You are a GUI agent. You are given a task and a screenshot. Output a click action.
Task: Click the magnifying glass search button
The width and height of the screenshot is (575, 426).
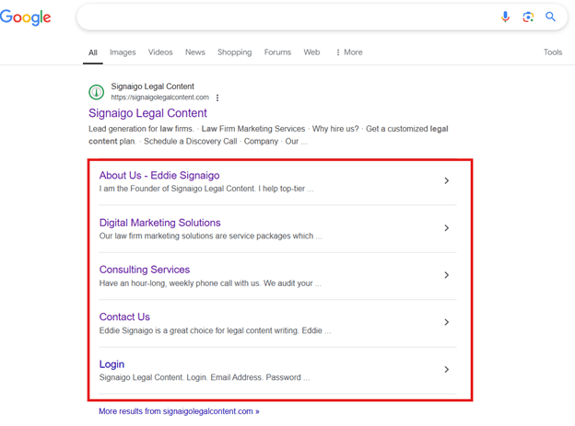point(550,17)
